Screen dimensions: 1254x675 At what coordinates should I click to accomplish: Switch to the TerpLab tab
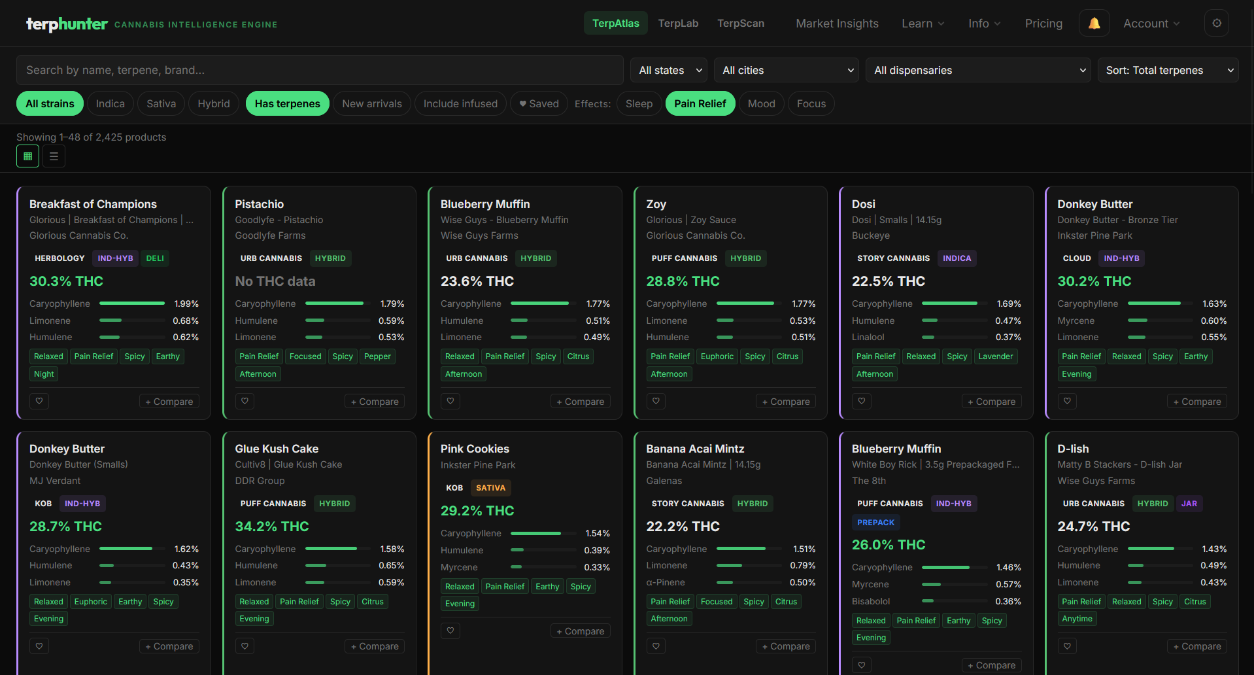point(678,23)
